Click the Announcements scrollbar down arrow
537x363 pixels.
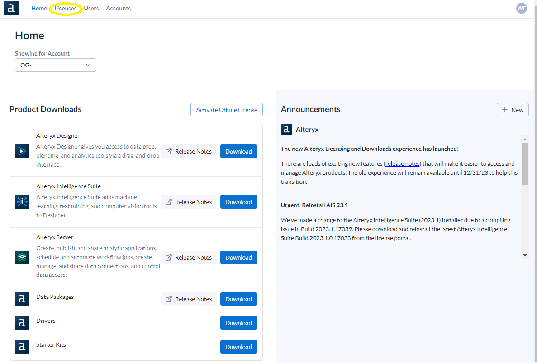click(x=525, y=256)
